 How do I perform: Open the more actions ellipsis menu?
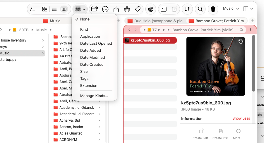[x=105, y=9]
